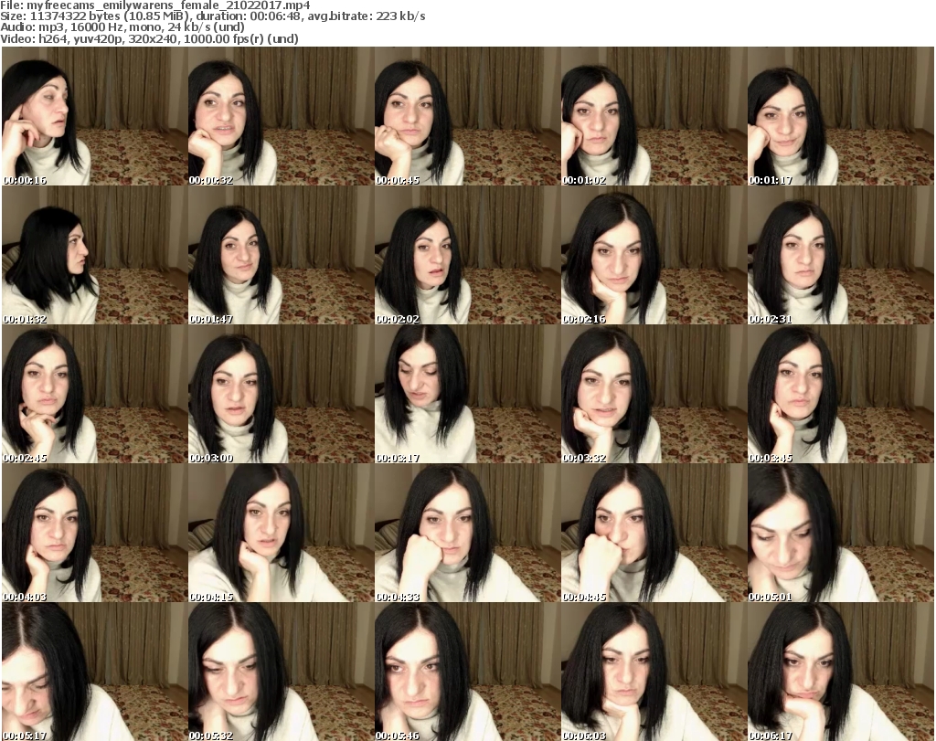The height and width of the screenshot is (741, 936).
Task: Click the thumbnail stamped 00:04:03
Action: pos(95,533)
